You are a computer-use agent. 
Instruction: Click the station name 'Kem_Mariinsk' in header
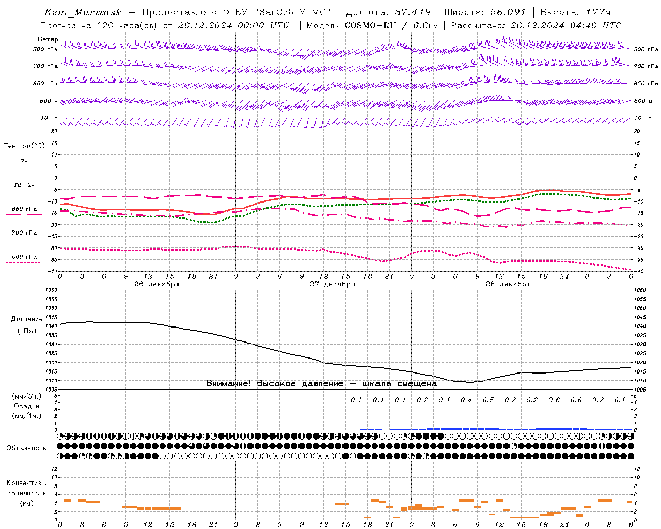(83, 12)
